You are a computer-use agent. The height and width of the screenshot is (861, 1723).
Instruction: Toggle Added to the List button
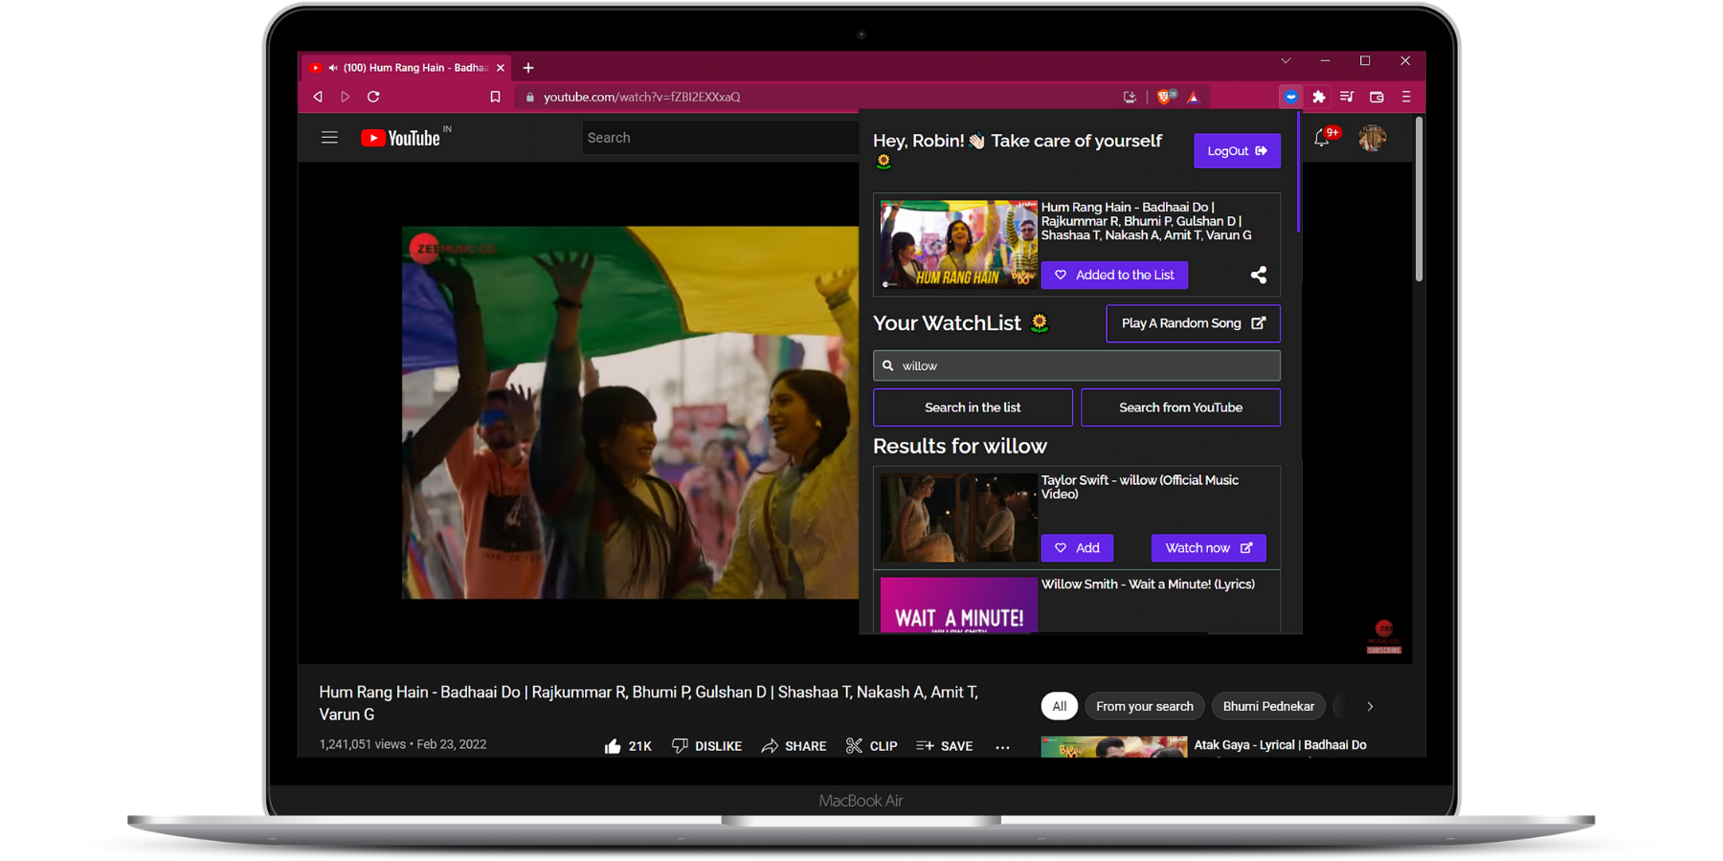(1114, 276)
